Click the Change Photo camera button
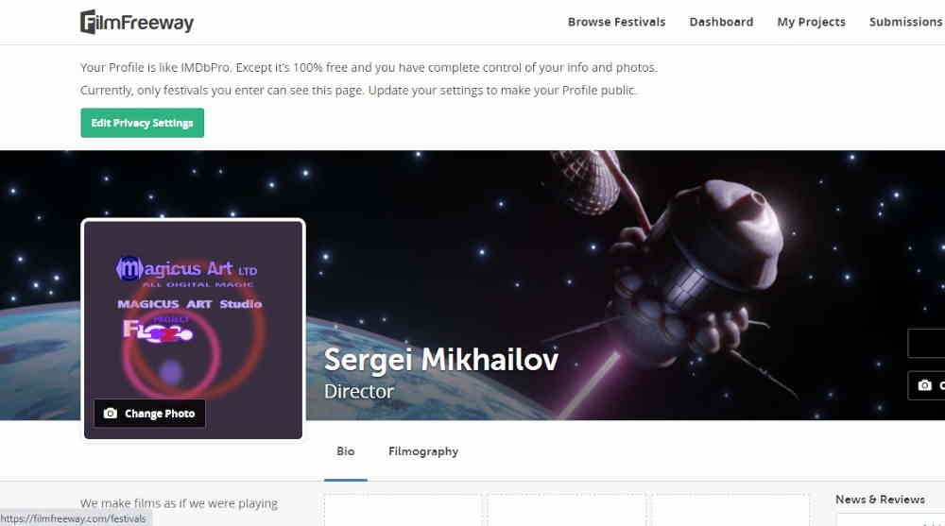The height and width of the screenshot is (526, 945). [x=149, y=414]
